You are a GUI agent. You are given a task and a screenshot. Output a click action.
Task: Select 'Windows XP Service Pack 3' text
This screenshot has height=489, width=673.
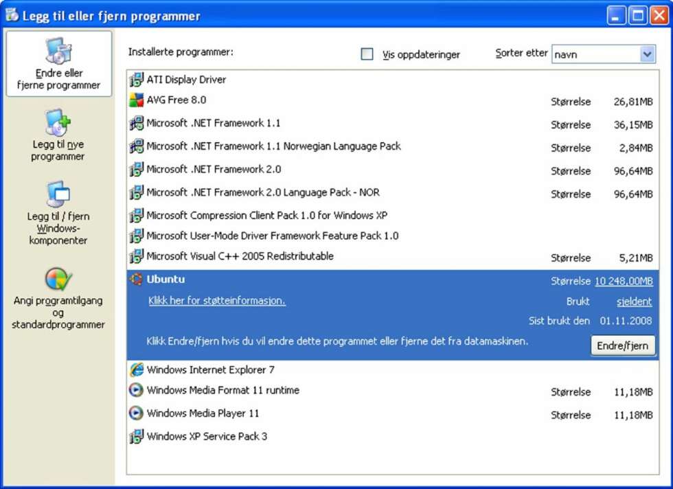pos(207,437)
